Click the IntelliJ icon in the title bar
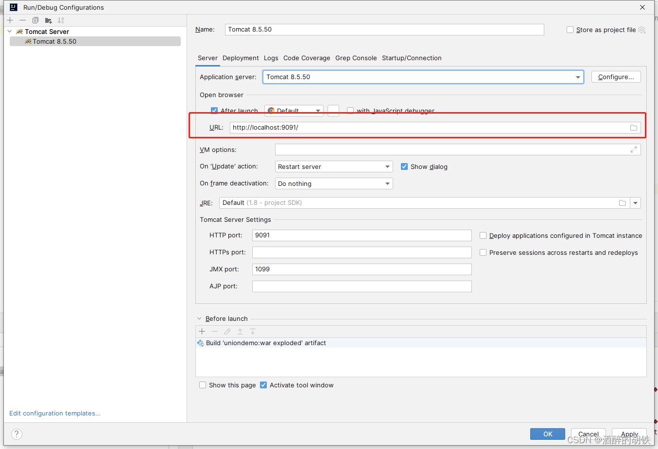Image resolution: width=658 pixels, height=449 pixels. (14, 7)
